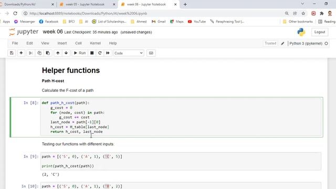This screenshot has width=336, height=189.
Task: Close the week 05 browser tab
Action: click(114, 4)
